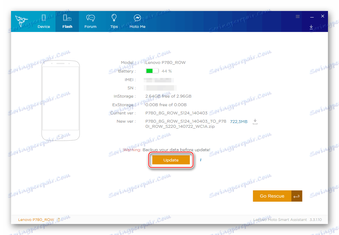Select the current version P780_8G_ROW_S124_140403 text
Viewport: 339px width, 235px height.
[x=176, y=113]
